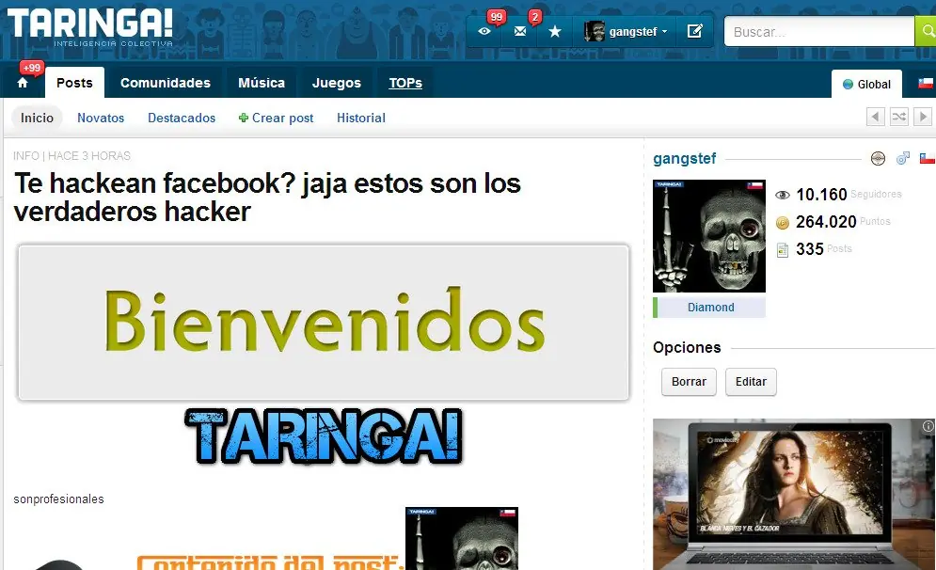The width and height of the screenshot is (936, 570).
Task: Click the Diamond rank label
Action: [x=710, y=308]
